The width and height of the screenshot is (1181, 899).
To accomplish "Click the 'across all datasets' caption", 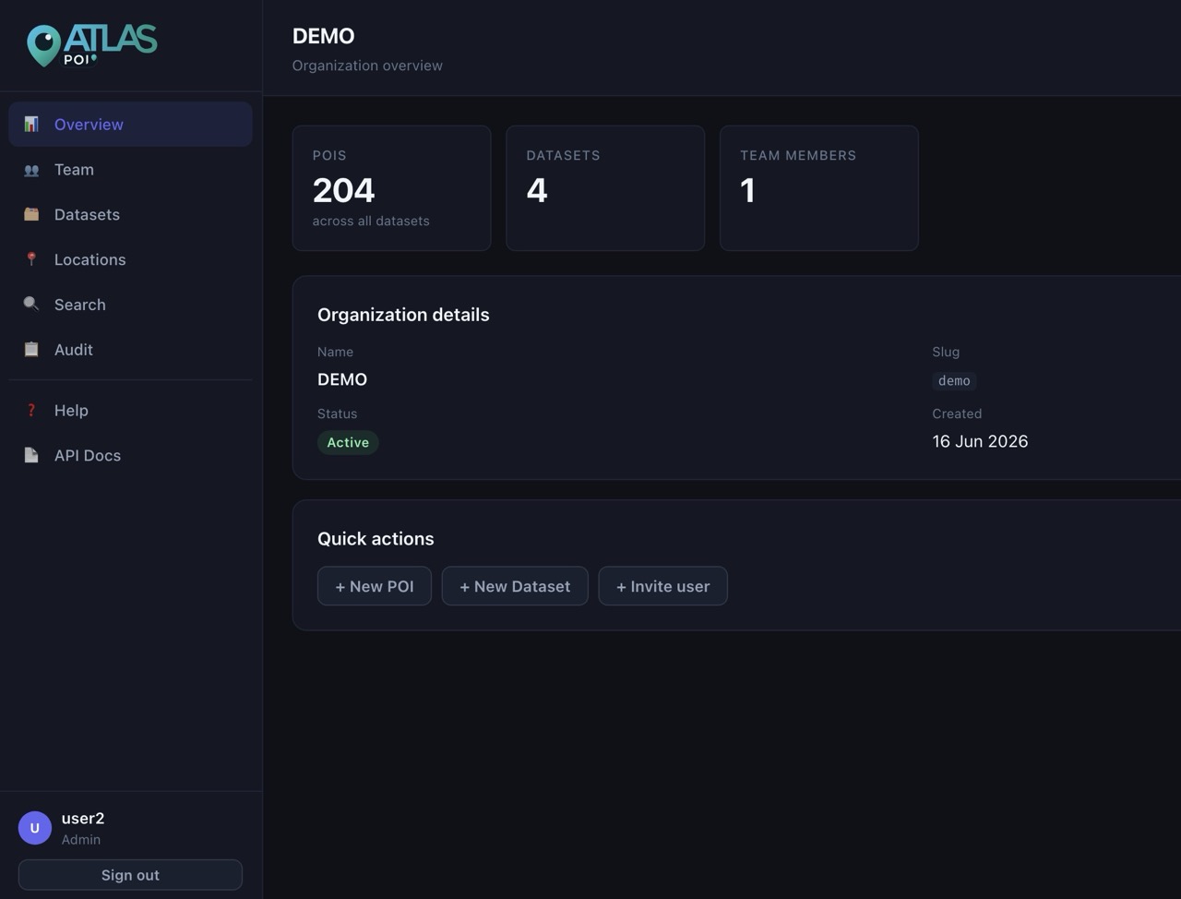I will (x=371, y=221).
